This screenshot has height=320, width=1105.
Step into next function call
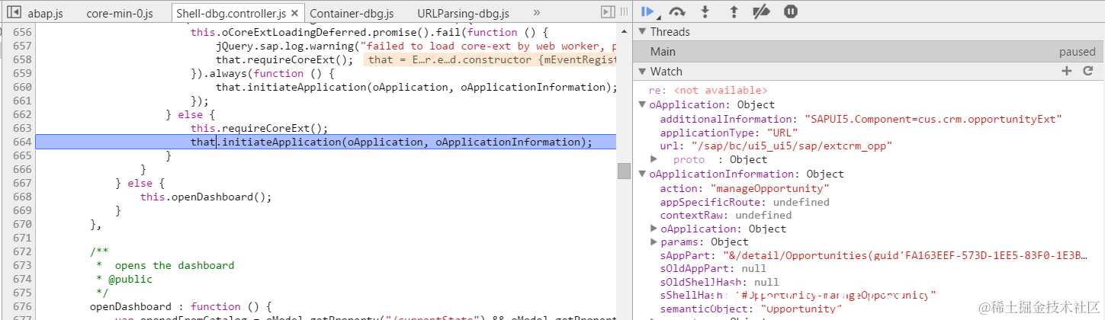pos(705,11)
